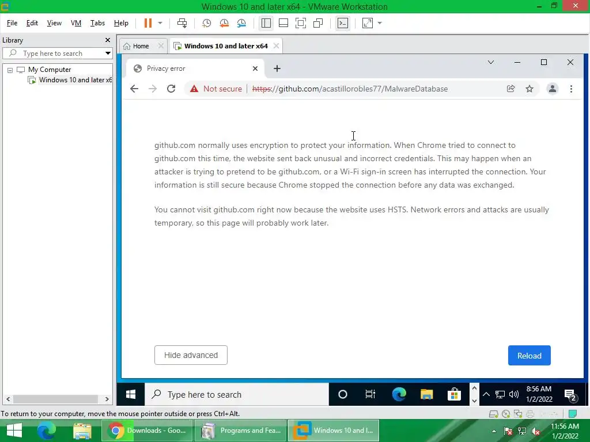Viewport: 590px width, 442px height.
Task: Enter full screen mode icon
Action: pos(301,23)
